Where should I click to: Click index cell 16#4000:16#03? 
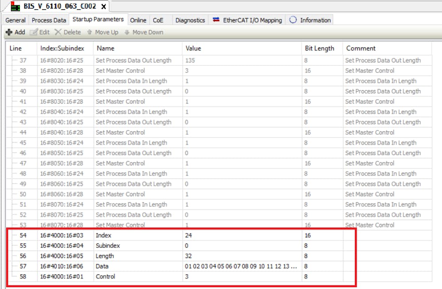tap(61, 235)
